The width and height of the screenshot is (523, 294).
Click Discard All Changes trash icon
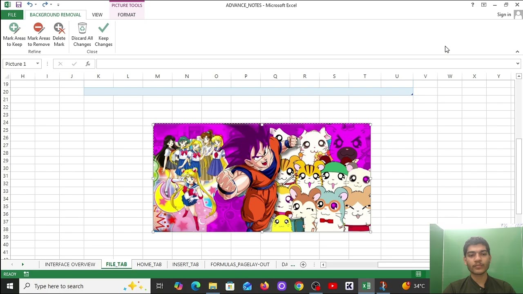click(82, 35)
